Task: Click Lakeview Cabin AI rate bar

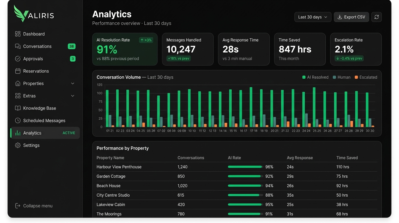Action: coord(245,205)
